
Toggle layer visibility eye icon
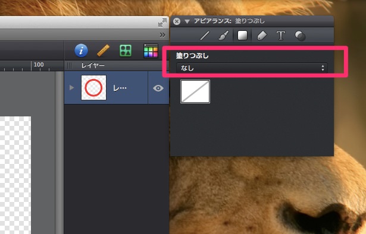pos(158,88)
